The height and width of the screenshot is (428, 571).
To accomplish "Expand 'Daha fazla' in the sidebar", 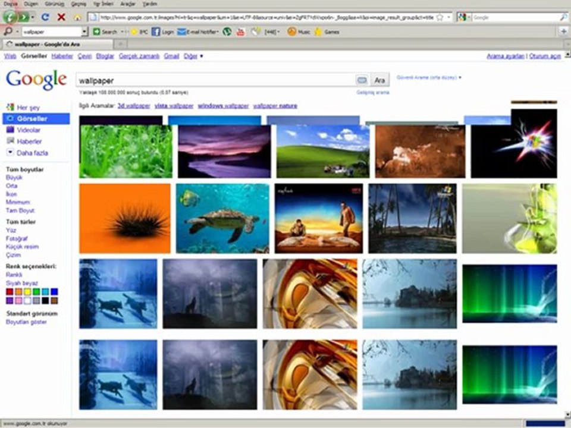I will point(32,153).
